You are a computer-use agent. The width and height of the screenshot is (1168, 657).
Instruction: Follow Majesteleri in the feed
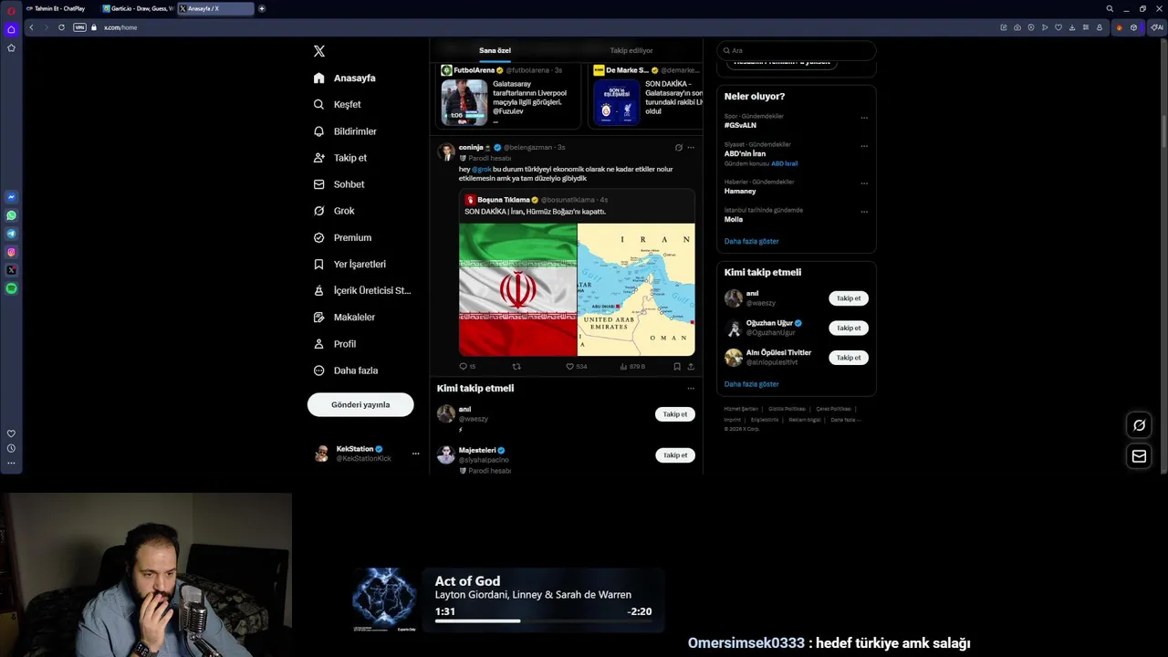point(675,455)
